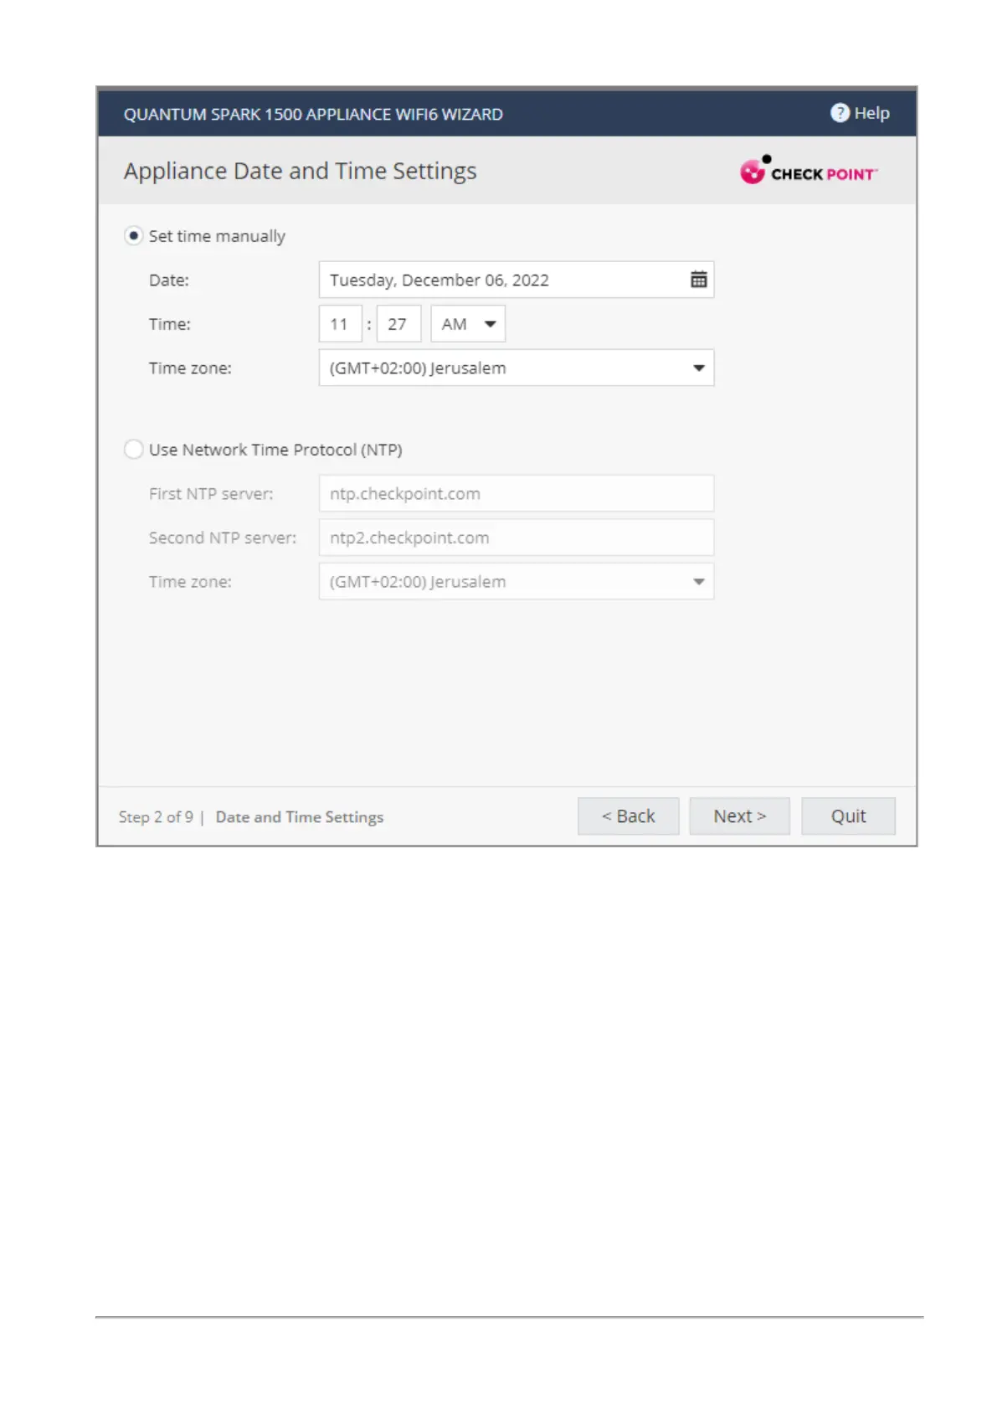
Task: Proceed with the Next button
Action: pyautogui.click(x=739, y=816)
